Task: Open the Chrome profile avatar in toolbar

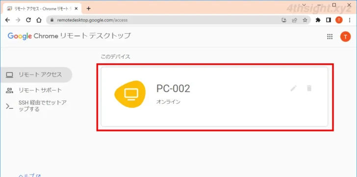Action: click(339, 20)
